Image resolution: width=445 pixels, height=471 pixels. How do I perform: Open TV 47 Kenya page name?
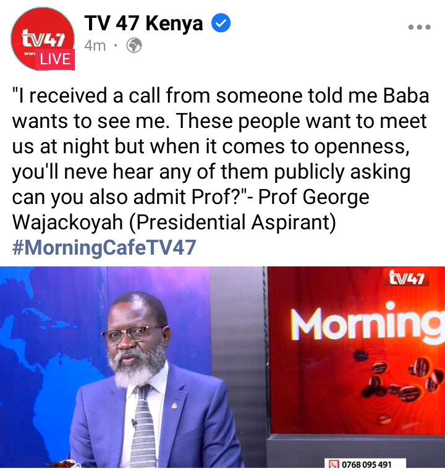coord(143,23)
